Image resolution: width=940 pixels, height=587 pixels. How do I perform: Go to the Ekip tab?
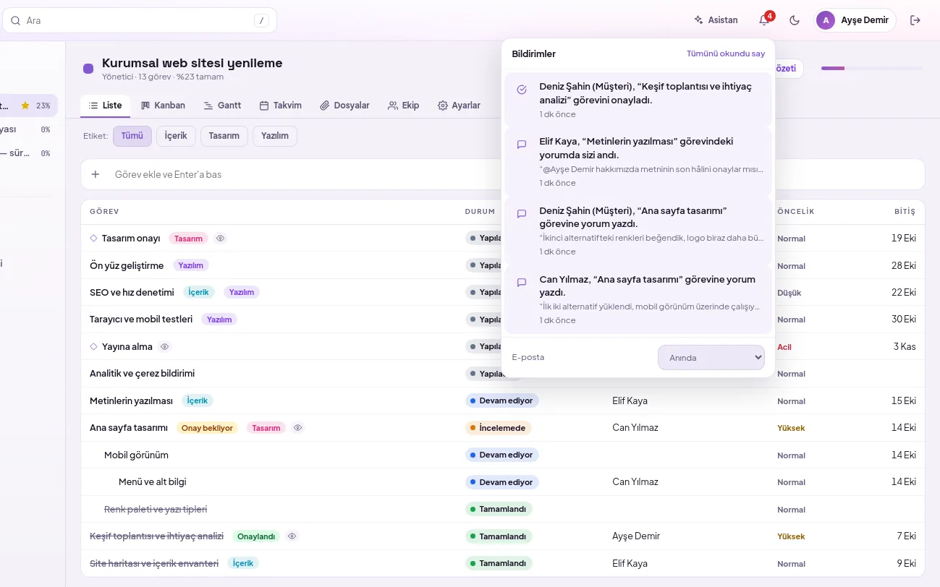point(404,106)
